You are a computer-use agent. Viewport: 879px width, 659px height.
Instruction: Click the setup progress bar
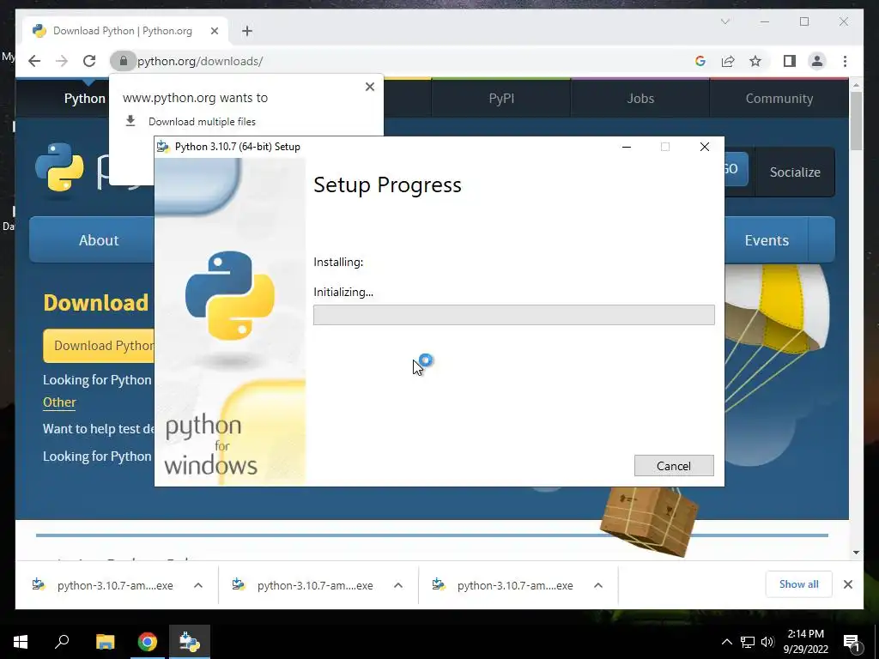click(513, 315)
